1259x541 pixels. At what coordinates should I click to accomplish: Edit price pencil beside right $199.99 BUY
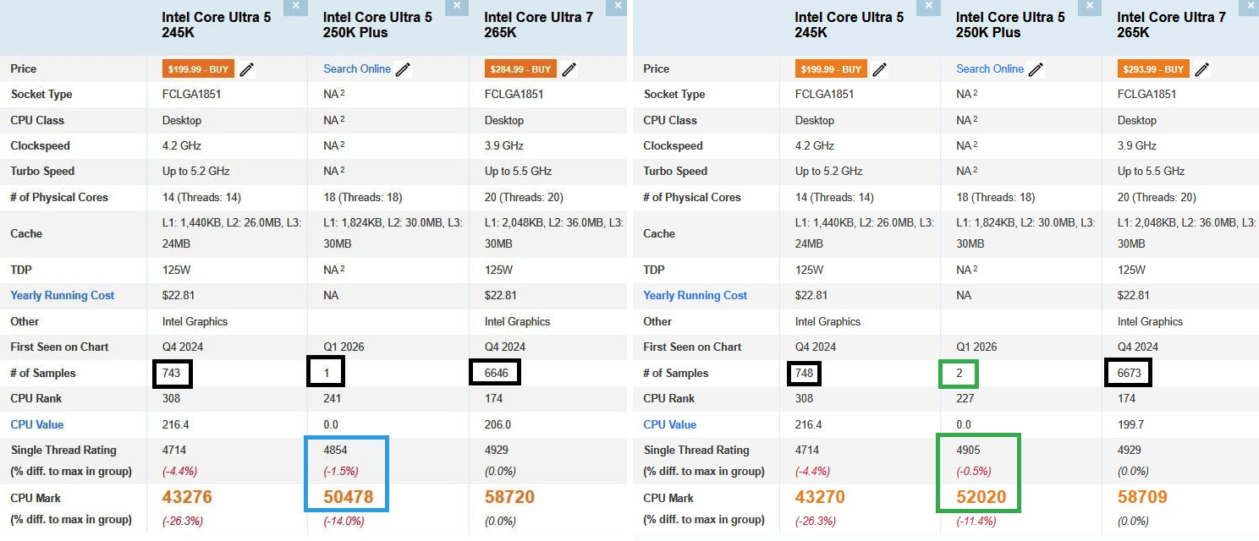[880, 69]
